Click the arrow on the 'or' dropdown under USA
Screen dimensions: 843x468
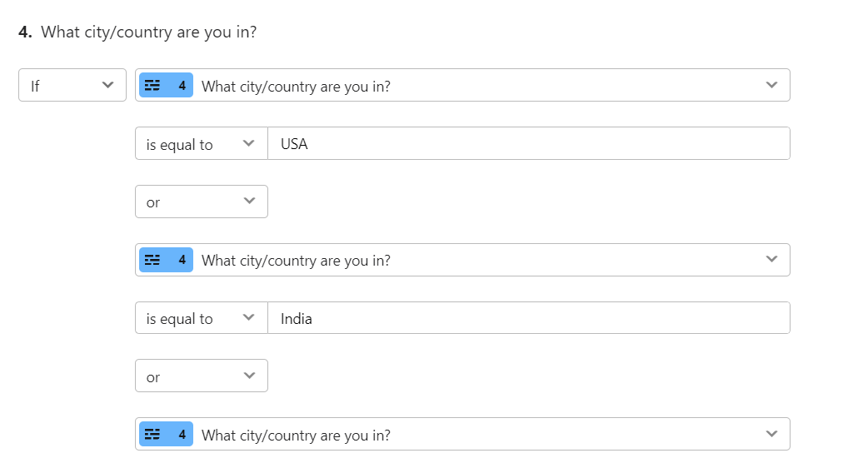(249, 201)
